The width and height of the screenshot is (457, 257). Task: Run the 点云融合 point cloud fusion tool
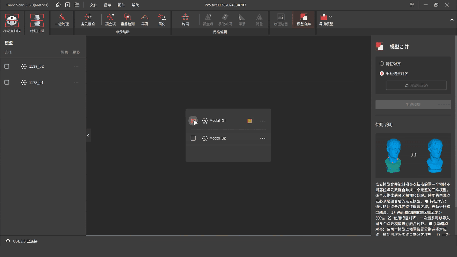[88, 20]
